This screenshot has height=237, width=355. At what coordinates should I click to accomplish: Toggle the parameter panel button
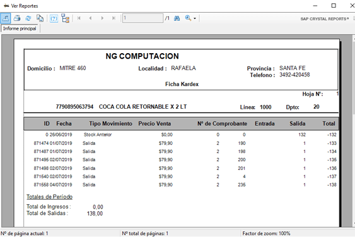(54, 18)
